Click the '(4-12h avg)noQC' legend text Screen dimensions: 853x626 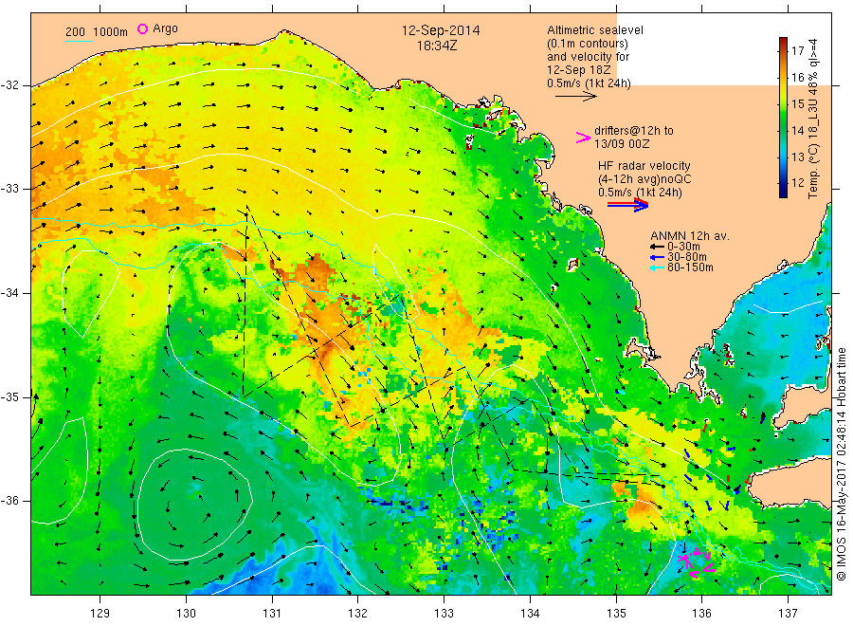coord(644,179)
